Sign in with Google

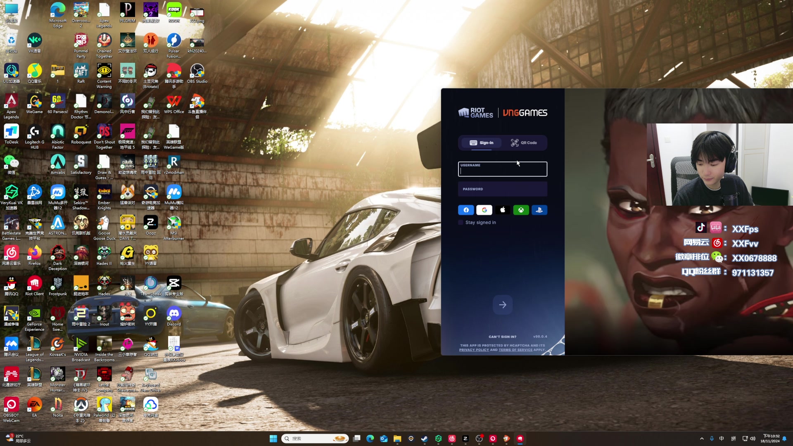coord(484,210)
